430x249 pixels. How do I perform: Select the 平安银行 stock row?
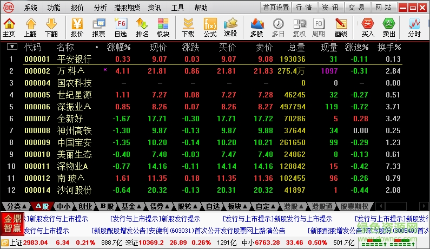(74, 59)
